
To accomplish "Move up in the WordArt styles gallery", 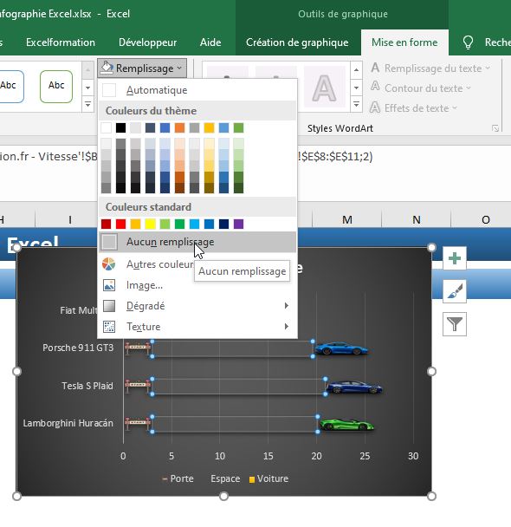I will [x=356, y=70].
